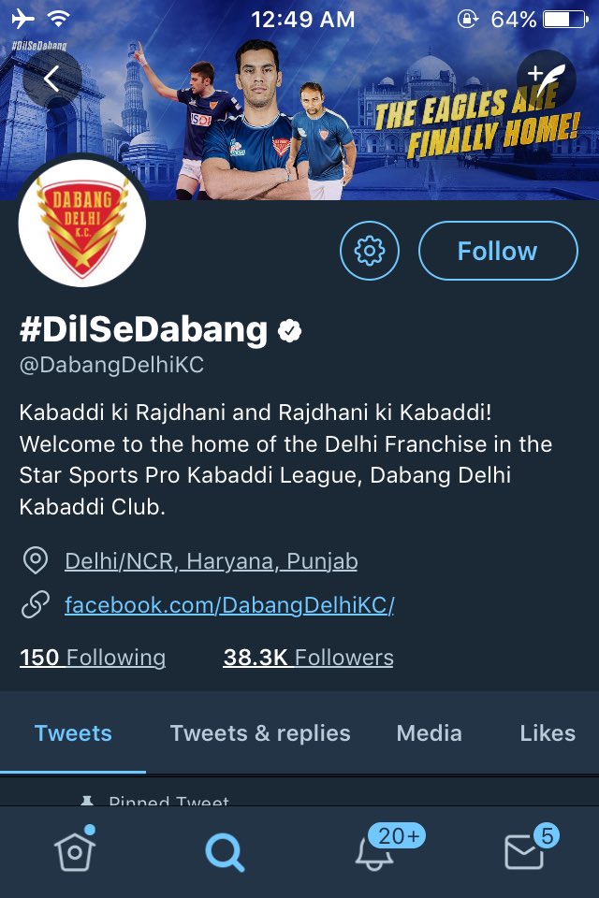Switch to the Tweets & replies tab
Screen dimensions: 599x898
(x=260, y=733)
